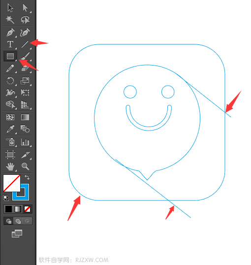Select the Blend tool
This screenshot has width=251, height=265.
(x=25, y=129)
